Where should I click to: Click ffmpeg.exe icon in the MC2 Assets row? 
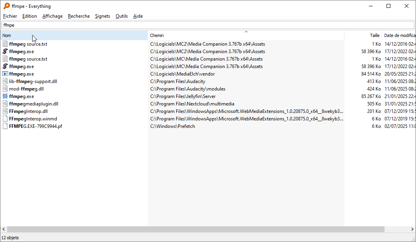(5, 51)
